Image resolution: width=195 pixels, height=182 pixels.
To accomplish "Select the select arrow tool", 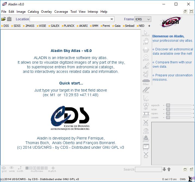I will [146, 34].
